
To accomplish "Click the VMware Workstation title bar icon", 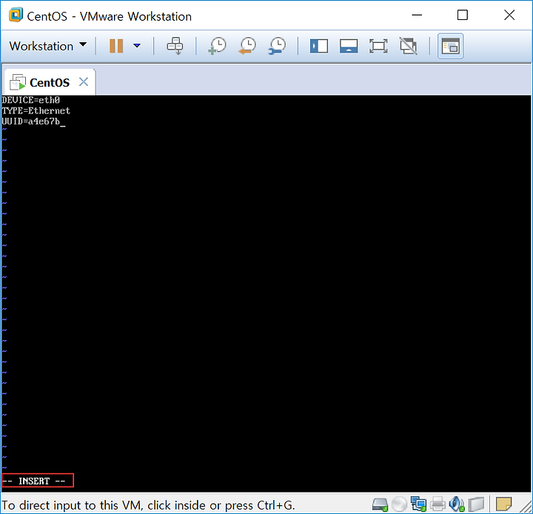I will pos(16,16).
